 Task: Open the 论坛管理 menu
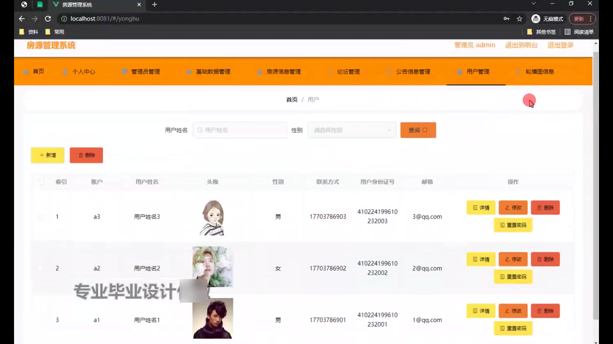coord(344,71)
